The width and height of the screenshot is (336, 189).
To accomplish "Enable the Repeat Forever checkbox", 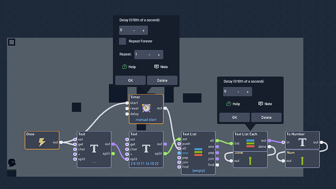I will (x=122, y=41).
